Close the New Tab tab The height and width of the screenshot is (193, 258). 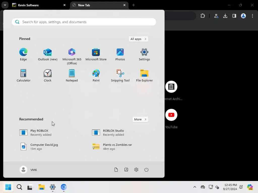[124, 5]
